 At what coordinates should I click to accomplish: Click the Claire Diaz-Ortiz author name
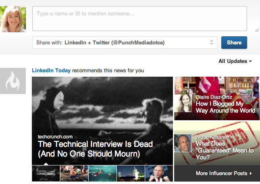pos(214,97)
